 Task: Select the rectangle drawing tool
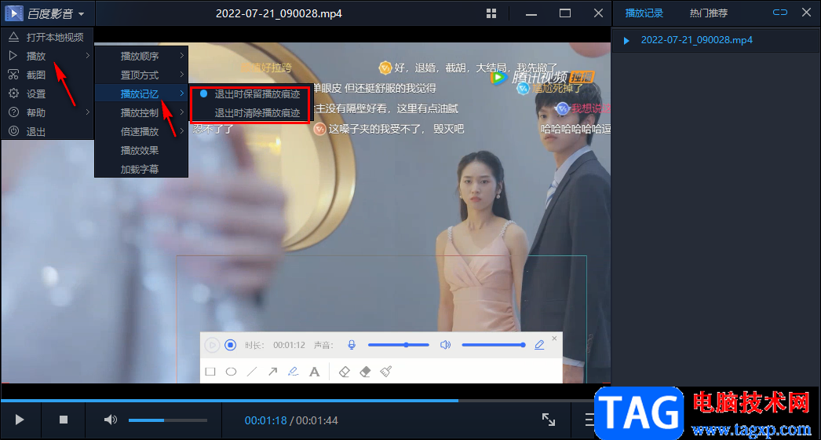pos(210,372)
